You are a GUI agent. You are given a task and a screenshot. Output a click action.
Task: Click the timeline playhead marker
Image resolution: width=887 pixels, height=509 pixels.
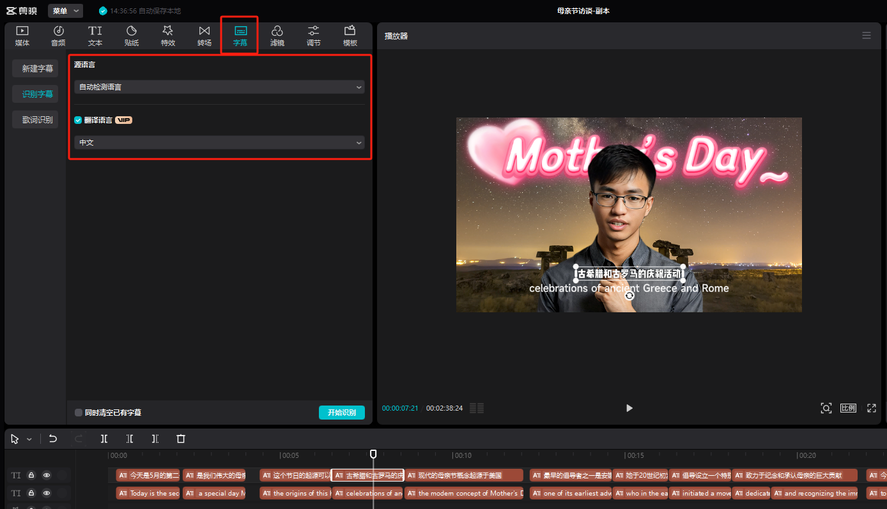(373, 454)
